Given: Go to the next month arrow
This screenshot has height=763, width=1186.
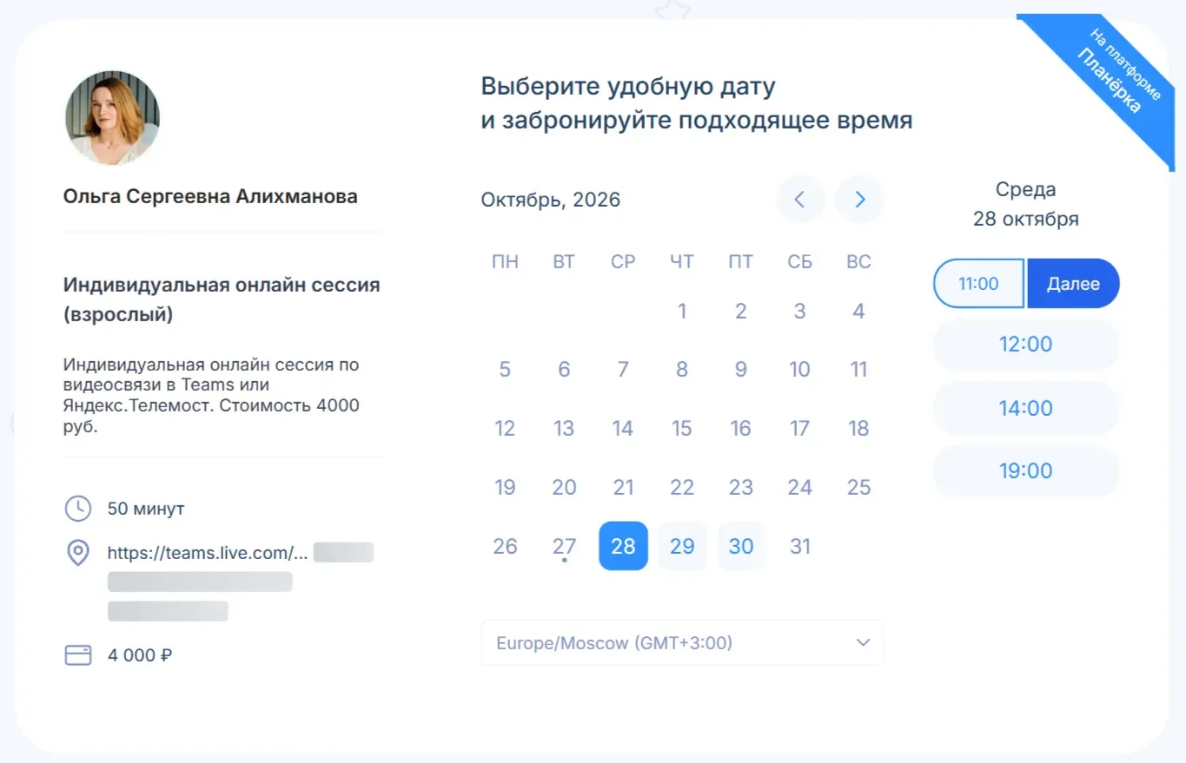Looking at the screenshot, I should pos(859,200).
